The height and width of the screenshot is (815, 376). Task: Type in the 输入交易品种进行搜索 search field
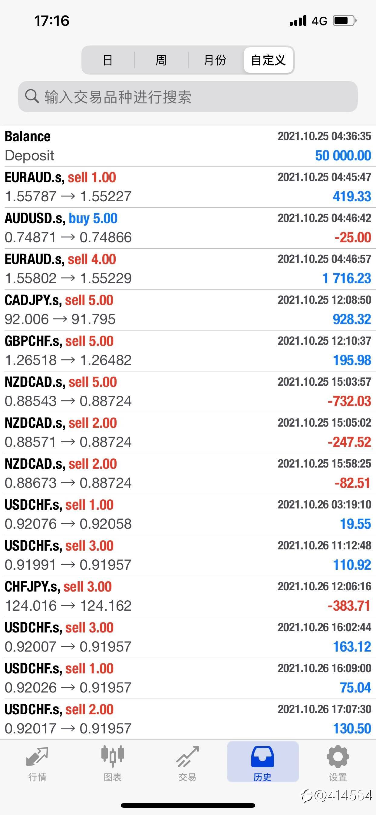[196, 96]
